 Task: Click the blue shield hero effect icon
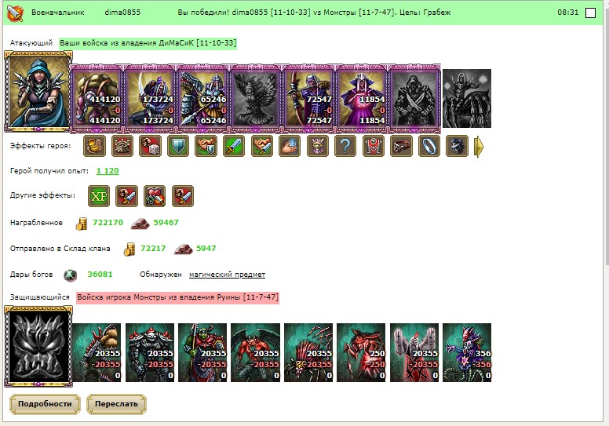point(178,147)
